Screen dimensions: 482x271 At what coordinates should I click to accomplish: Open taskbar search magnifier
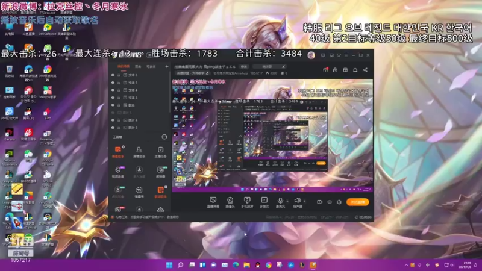tap(180, 265)
